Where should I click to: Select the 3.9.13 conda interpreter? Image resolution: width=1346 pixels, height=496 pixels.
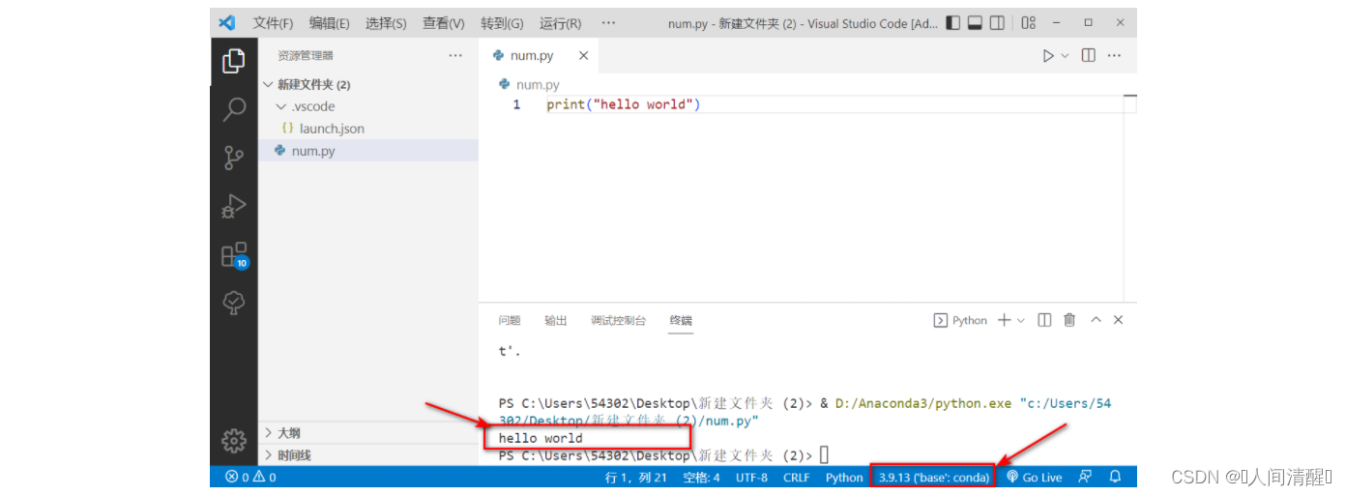[x=933, y=478]
